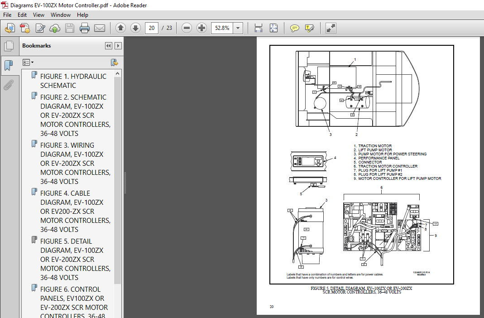Select the Figure 6 Control Panels bookmark
The image size is (484, 318).
point(74,303)
